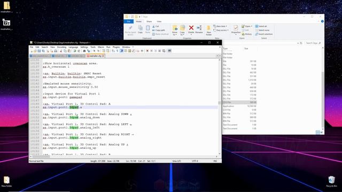Save the file with the blue floppy icon
This screenshot has width=342, height=192.
pos(39,51)
